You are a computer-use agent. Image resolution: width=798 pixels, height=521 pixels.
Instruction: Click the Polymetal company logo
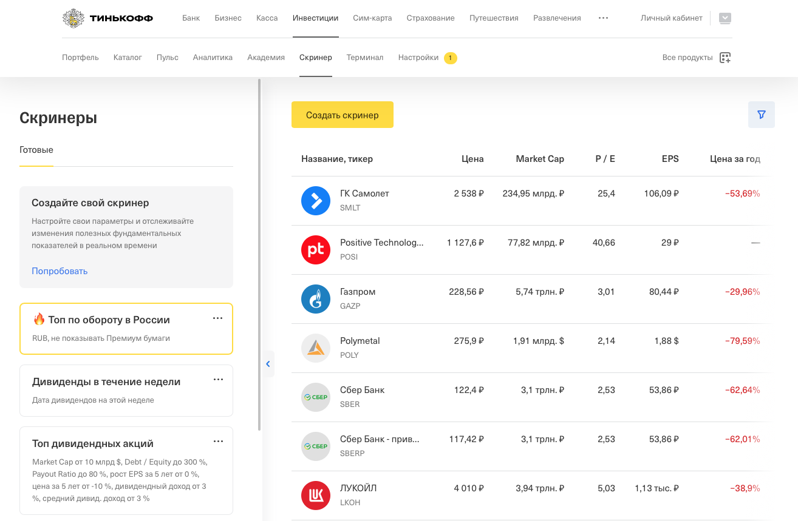pos(316,348)
